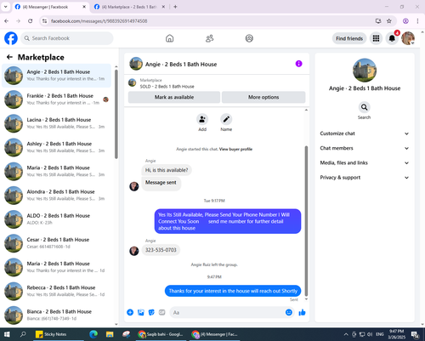Open the notifications bell
Screen dimensions: 425x341
click(x=392, y=38)
